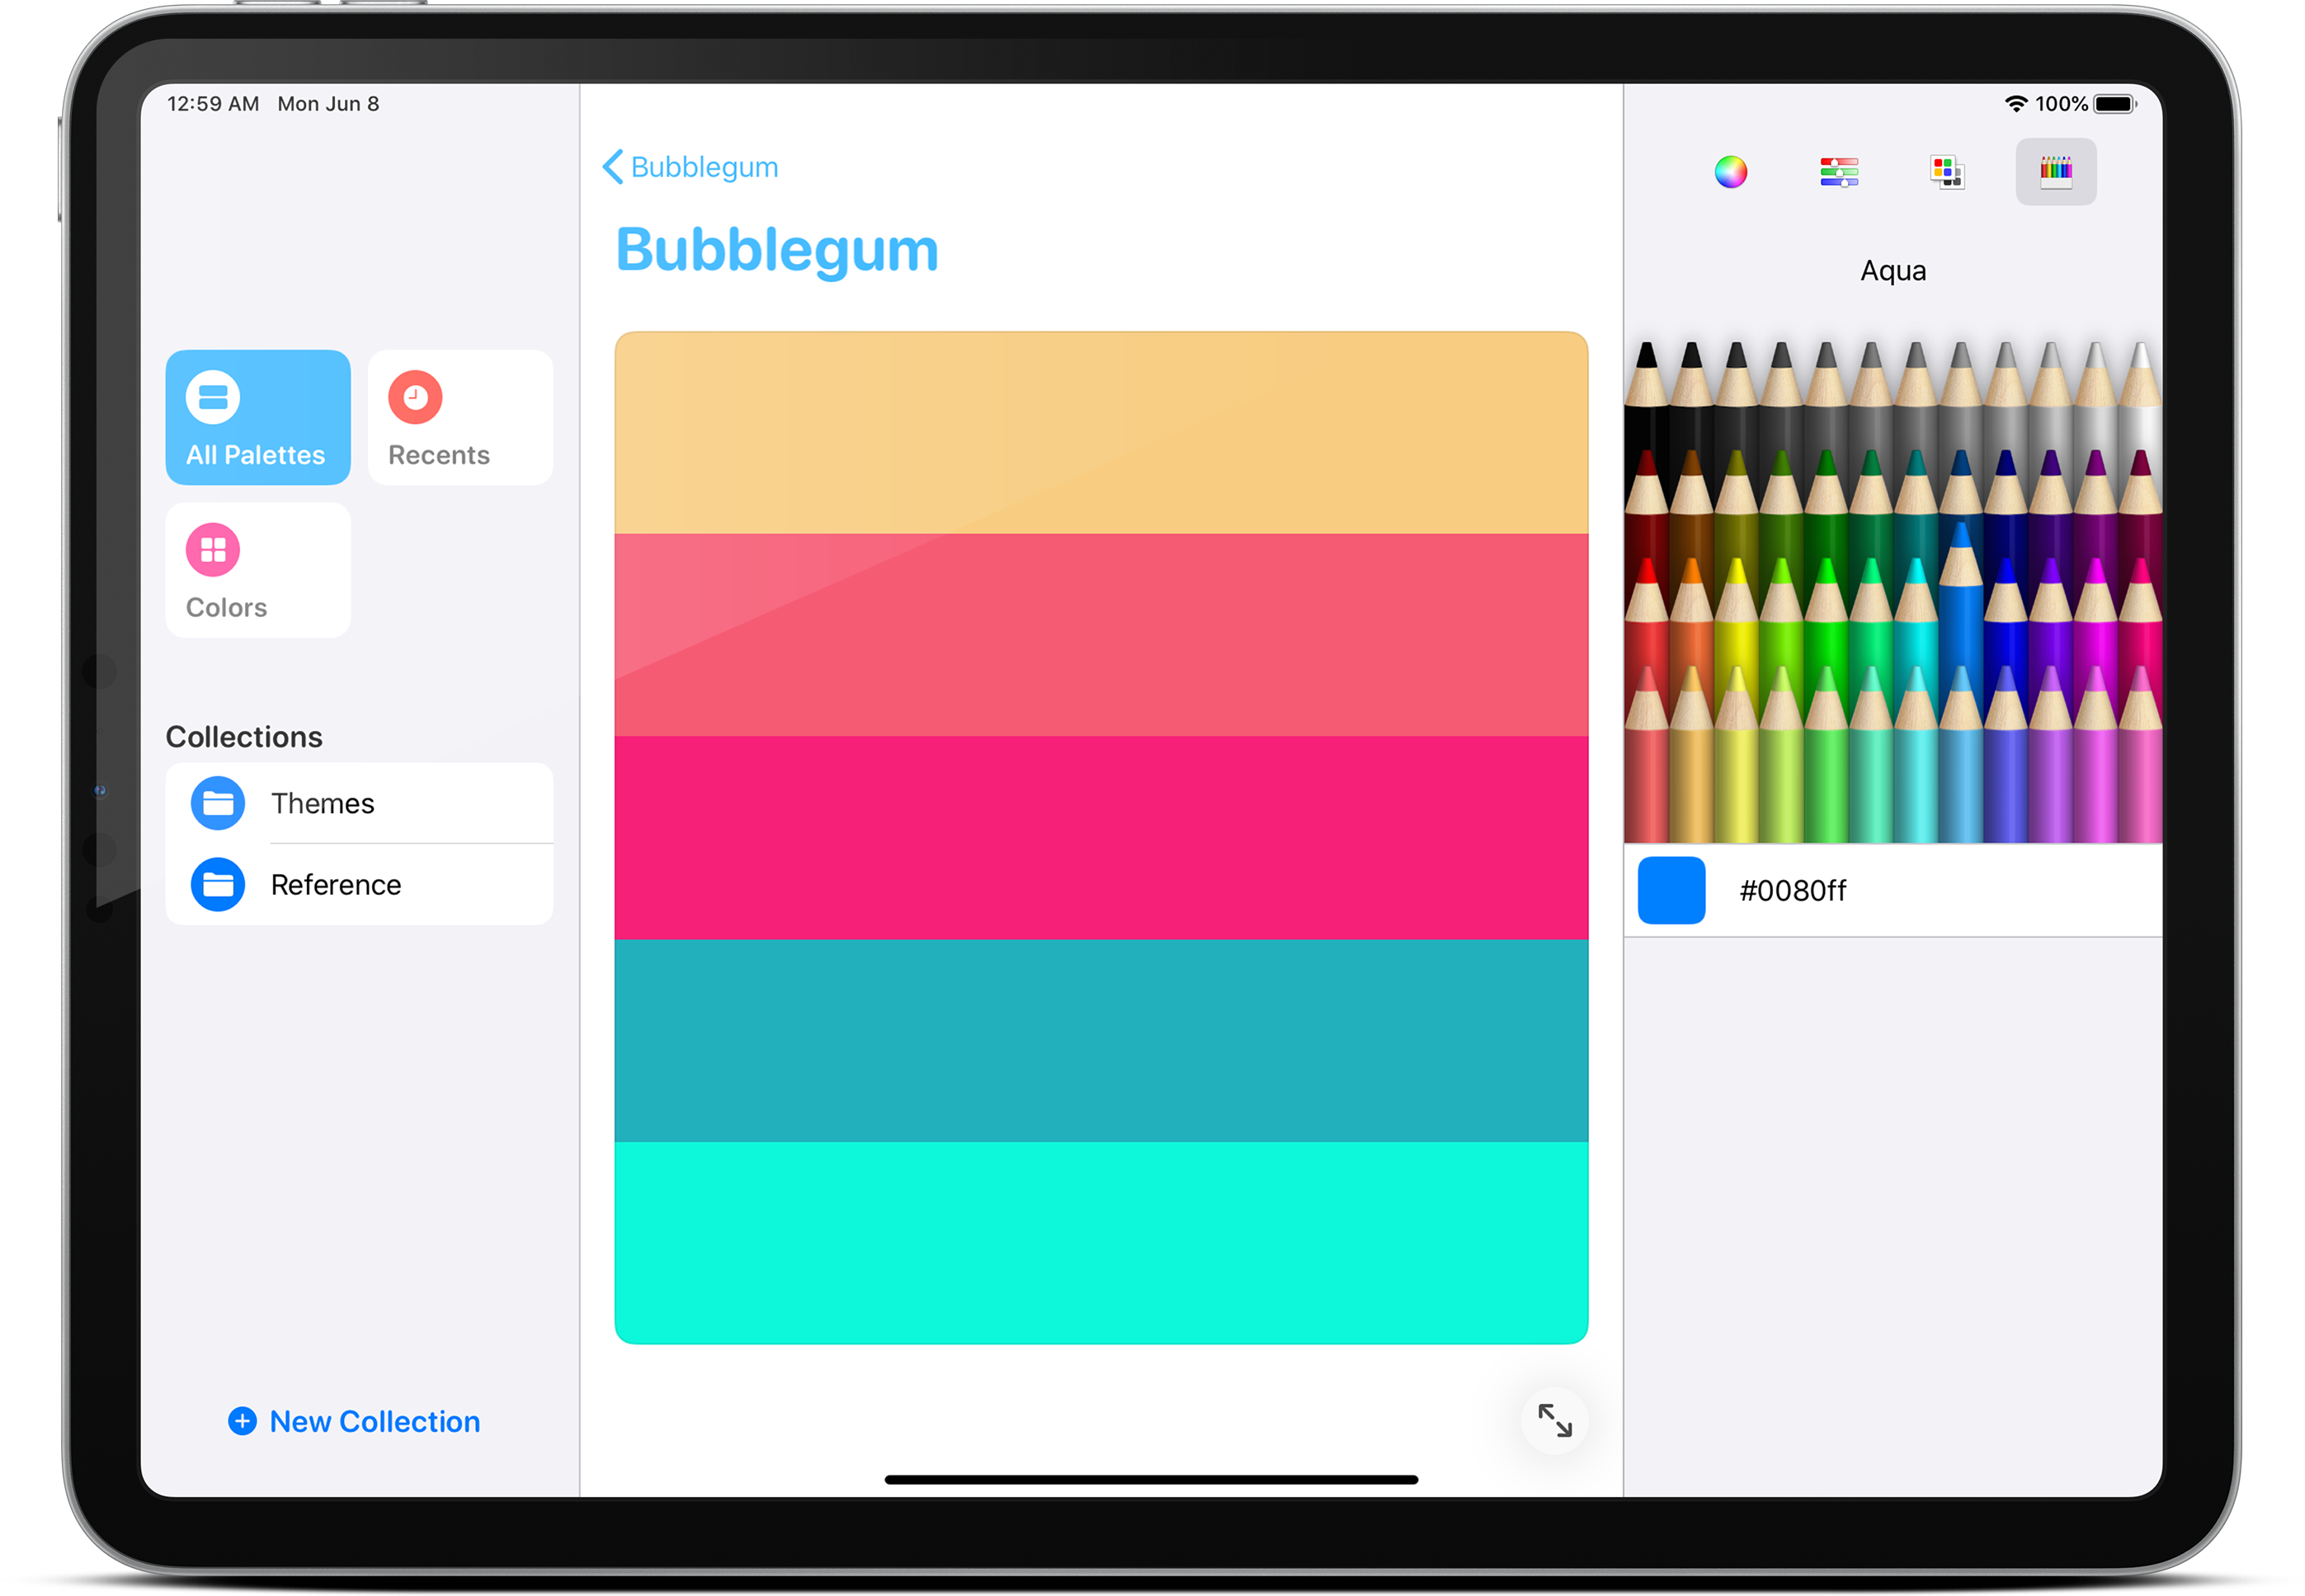Viewport: 2305px width, 1596px height.
Task: Switch to the color sliders picker
Action: pos(1838,172)
